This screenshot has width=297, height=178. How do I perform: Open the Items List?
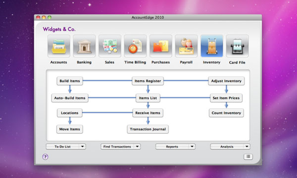[148, 98]
